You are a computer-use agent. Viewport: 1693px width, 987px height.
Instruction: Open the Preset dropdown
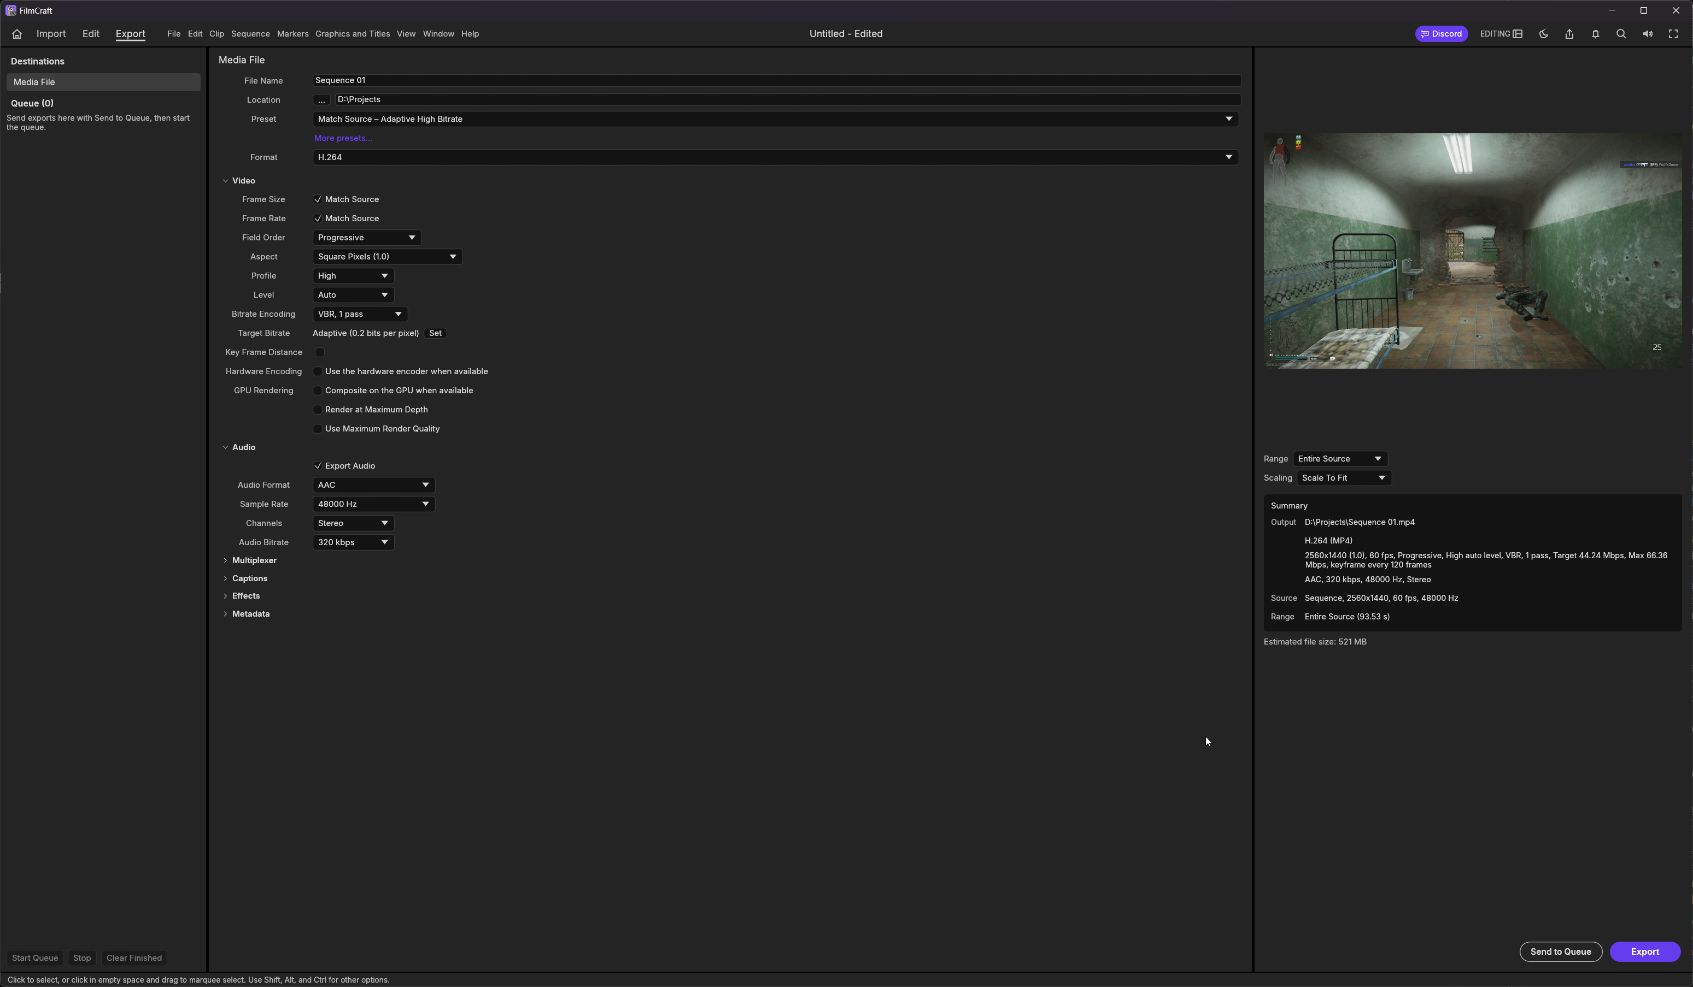click(775, 119)
